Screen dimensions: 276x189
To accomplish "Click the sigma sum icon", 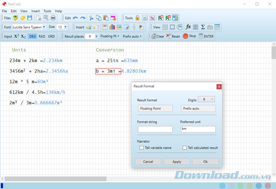I will tap(203, 27).
